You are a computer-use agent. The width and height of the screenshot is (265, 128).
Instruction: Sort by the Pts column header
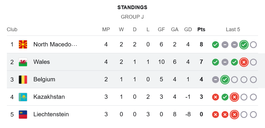click(x=201, y=29)
